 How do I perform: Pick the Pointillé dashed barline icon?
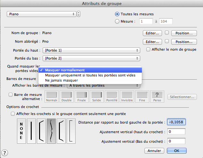click(112, 97)
